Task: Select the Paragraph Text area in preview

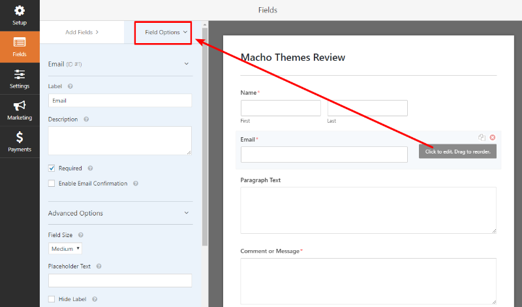Action: point(369,210)
